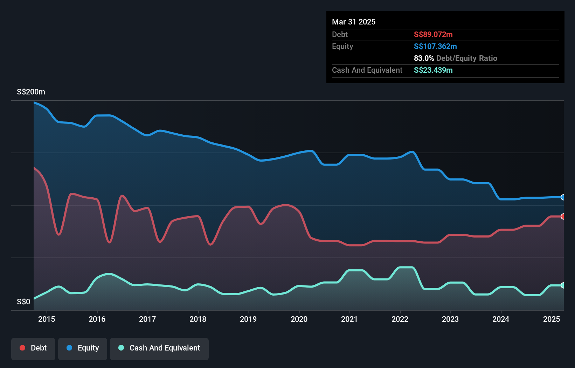Click the Mar 31 2025 tooltip header
This screenshot has height=368, width=575.
tap(354, 22)
